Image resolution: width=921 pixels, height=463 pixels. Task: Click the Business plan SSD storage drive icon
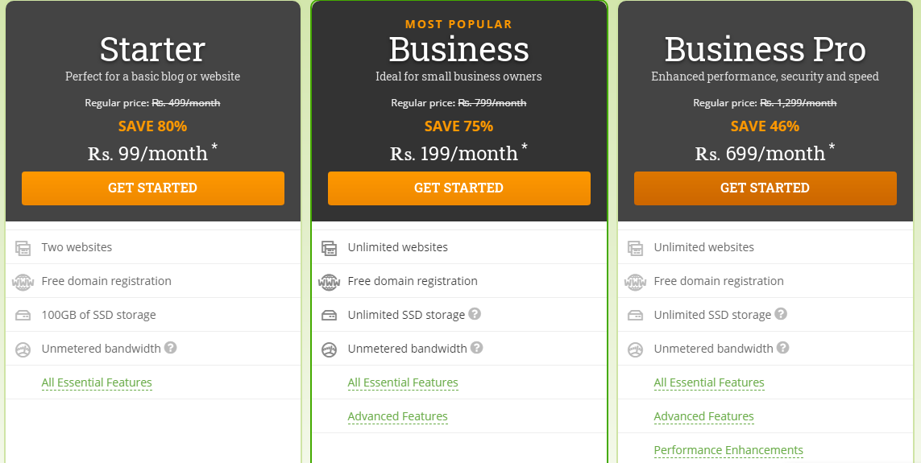(x=329, y=316)
